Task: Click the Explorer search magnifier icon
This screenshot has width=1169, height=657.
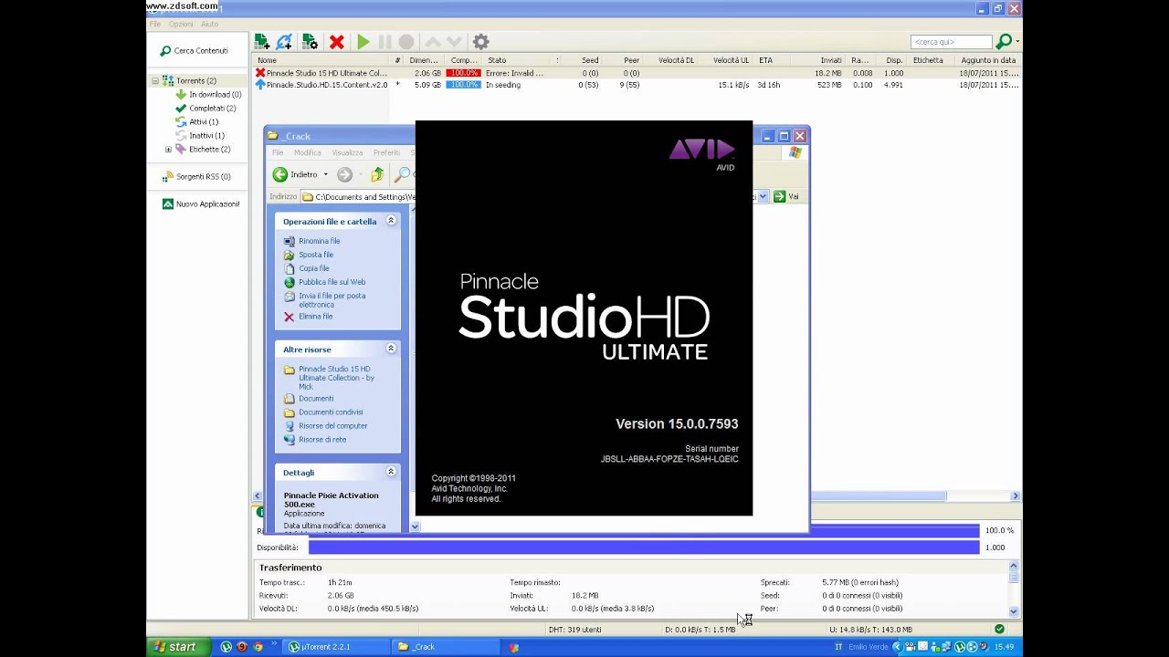Action: [402, 174]
